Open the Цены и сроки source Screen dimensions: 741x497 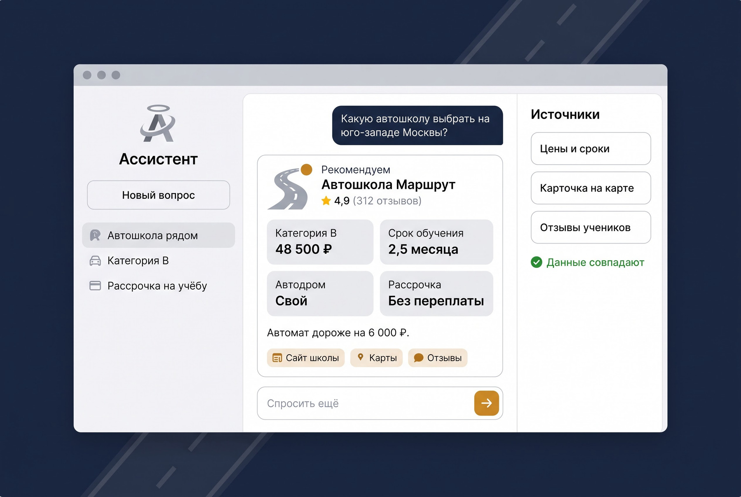[x=591, y=149]
